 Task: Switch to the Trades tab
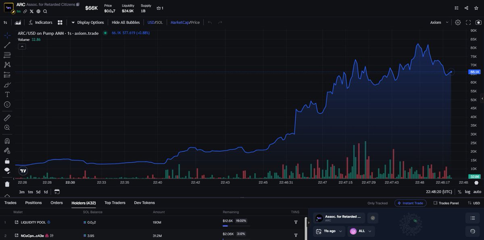[x=10, y=203]
